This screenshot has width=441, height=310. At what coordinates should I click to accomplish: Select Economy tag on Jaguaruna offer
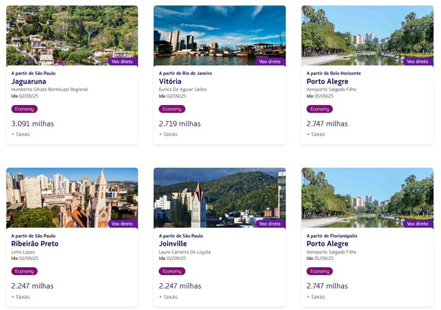(x=25, y=109)
